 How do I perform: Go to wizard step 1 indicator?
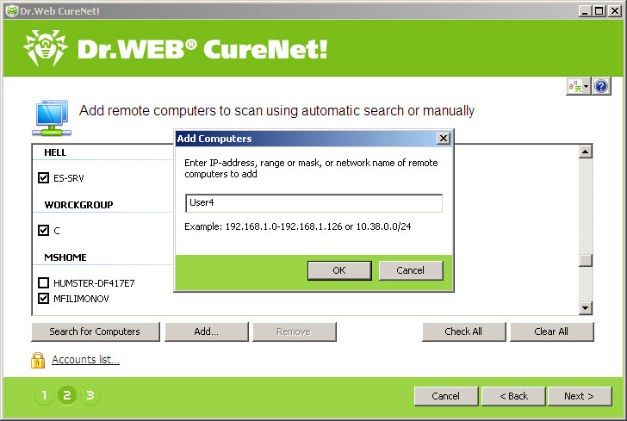[x=45, y=395]
